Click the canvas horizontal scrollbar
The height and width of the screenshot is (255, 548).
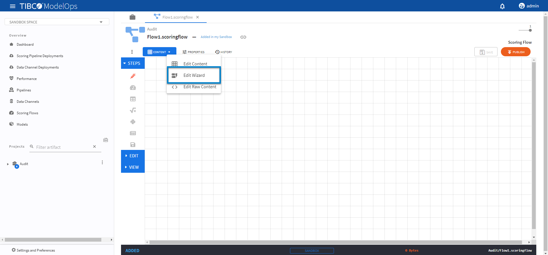click(336, 242)
